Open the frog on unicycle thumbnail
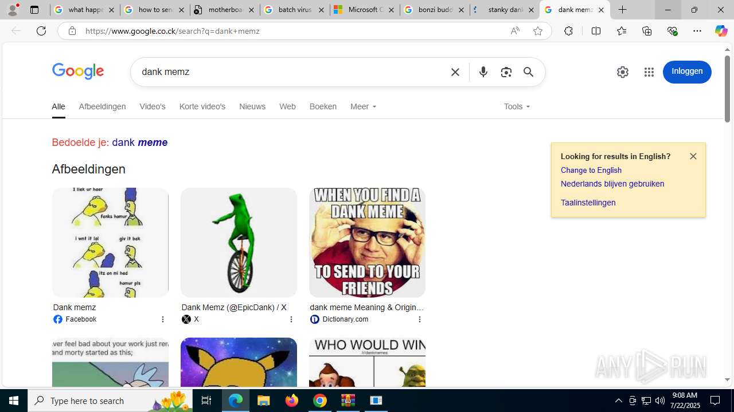This screenshot has width=734, height=412. click(x=239, y=242)
